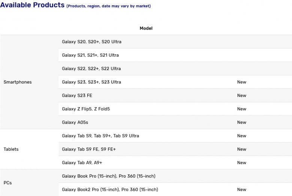Click the New label beside Galaxy A05s

[x=241, y=123]
